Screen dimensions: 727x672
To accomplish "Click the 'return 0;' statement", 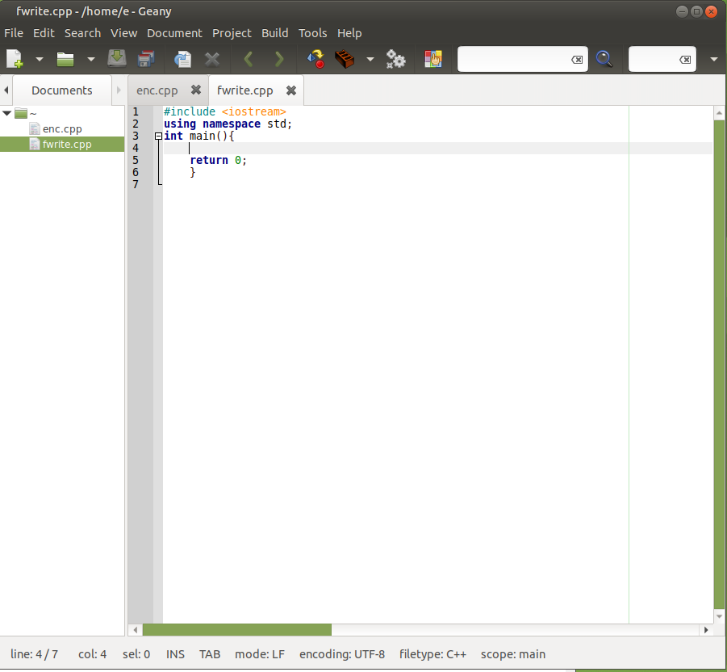I will (219, 160).
